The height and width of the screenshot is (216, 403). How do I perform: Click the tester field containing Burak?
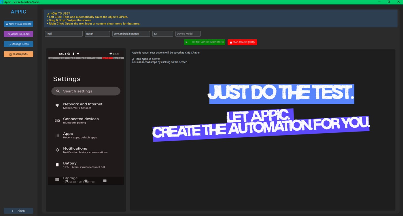pos(97,34)
